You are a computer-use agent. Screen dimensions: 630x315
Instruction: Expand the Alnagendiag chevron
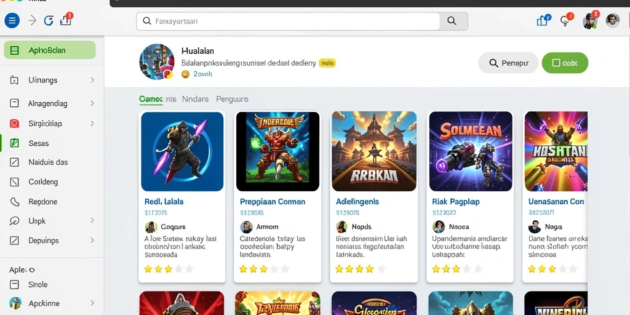click(x=92, y=103)
